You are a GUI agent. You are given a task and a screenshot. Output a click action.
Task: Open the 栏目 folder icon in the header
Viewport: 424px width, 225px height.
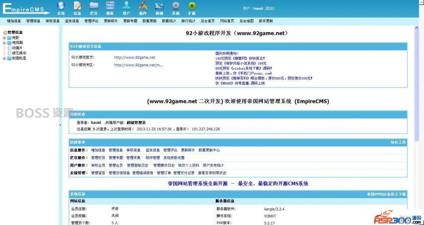(94, 6)
